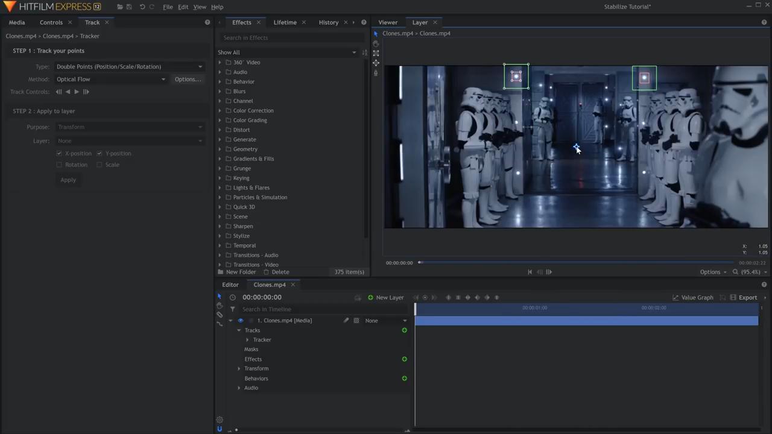Toggle the Y-position checkbox
This screenshot has height=434, width=772.
(100, 153)
